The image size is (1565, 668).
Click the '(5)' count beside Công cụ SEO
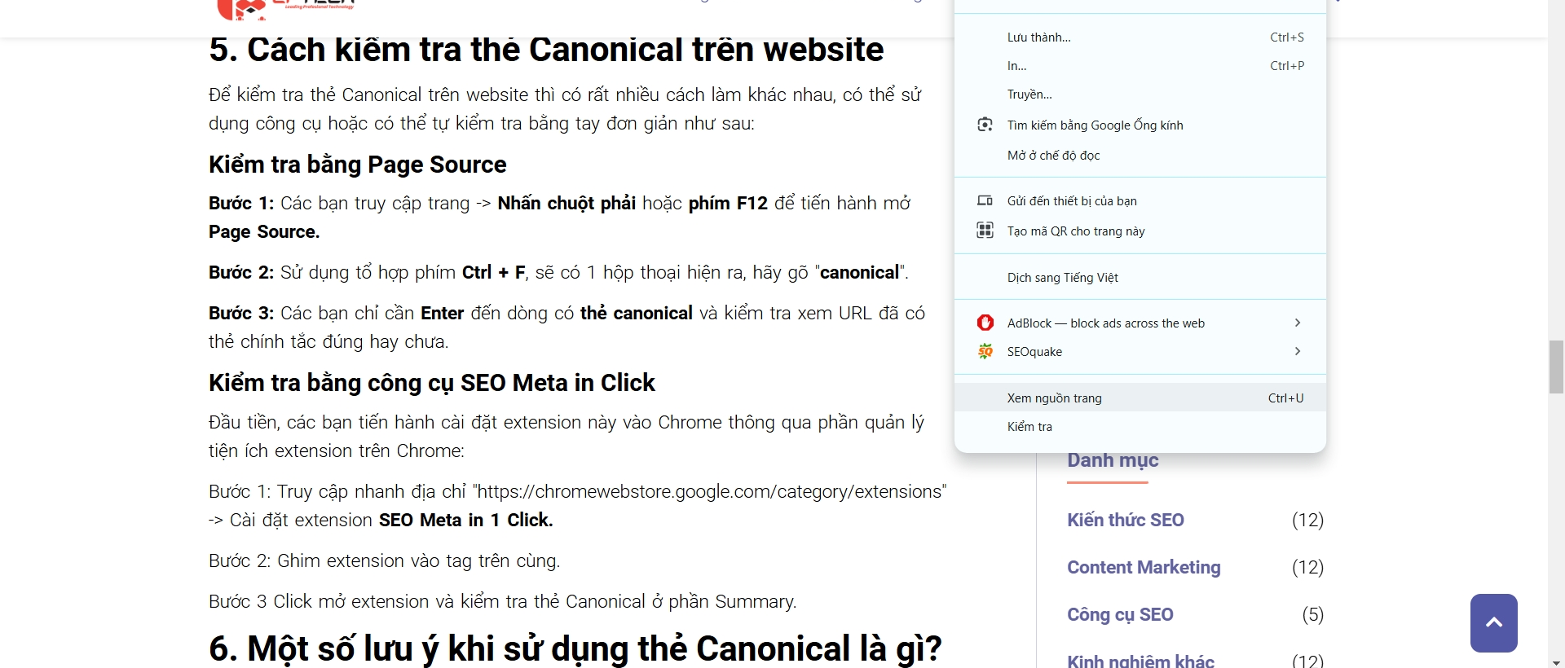(1312, 614)
